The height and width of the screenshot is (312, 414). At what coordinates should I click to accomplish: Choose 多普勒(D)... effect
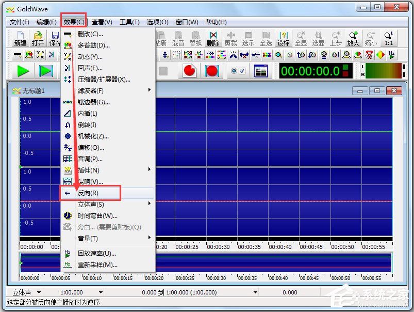pos(108,45)
